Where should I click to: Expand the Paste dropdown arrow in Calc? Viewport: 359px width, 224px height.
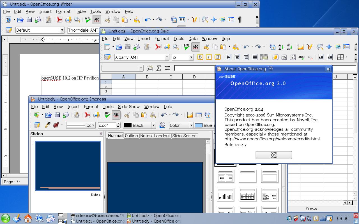tap(229, 47)
